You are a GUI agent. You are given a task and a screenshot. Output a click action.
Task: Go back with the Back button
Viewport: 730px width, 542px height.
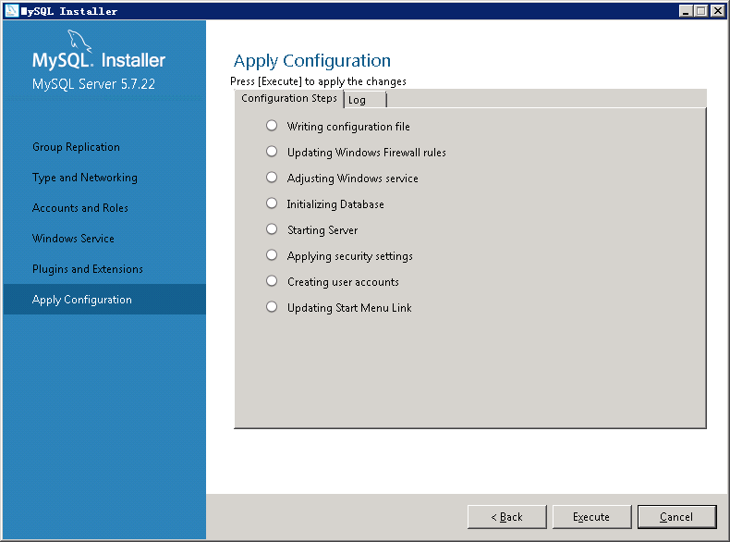(x=507, y=517)
